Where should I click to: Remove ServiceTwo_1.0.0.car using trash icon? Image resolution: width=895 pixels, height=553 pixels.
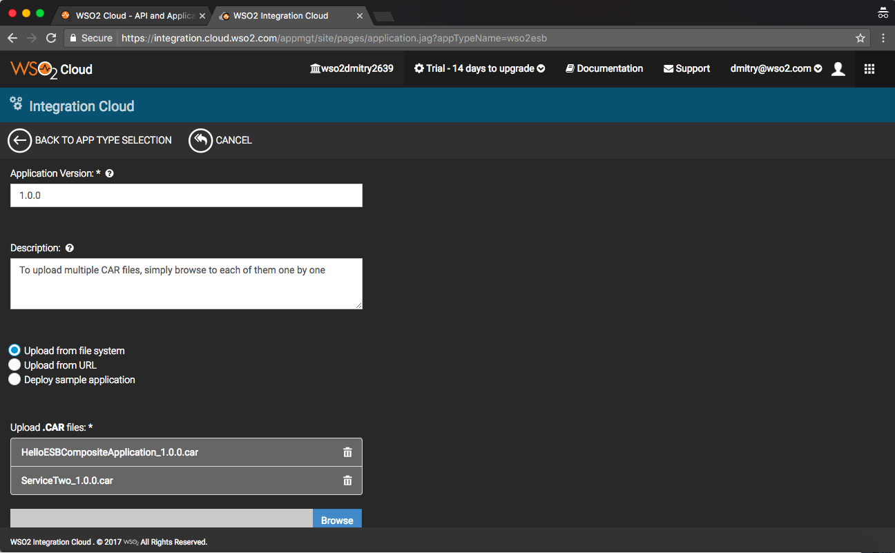(x=347, y=481)
